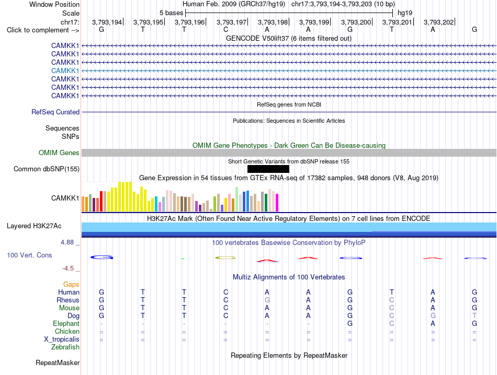
Task: Click the light-blue highlighted CAMKK1 transcript arrows
Action: [289, 71]
